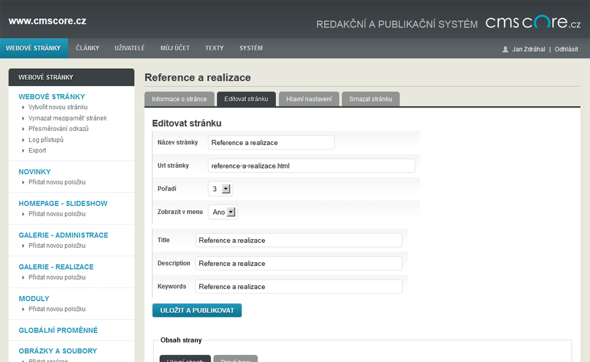This screenshot has height=362, width=590.
Task: Open Galerie - Realizace section
Action: [x=56, y=267]
